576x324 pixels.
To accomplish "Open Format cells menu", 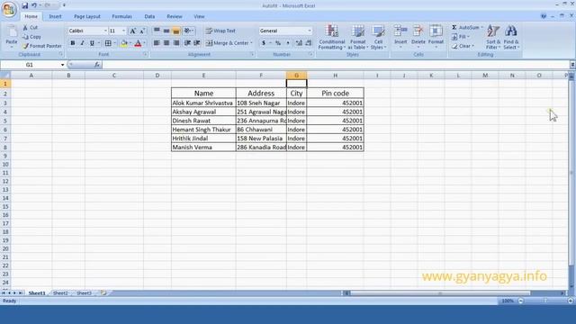I will pyautogui.click(x=436, y=36).
